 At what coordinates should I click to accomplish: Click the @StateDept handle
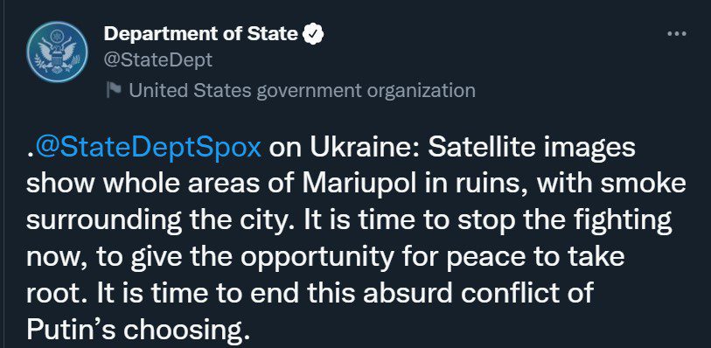click(x=157, y=59)
